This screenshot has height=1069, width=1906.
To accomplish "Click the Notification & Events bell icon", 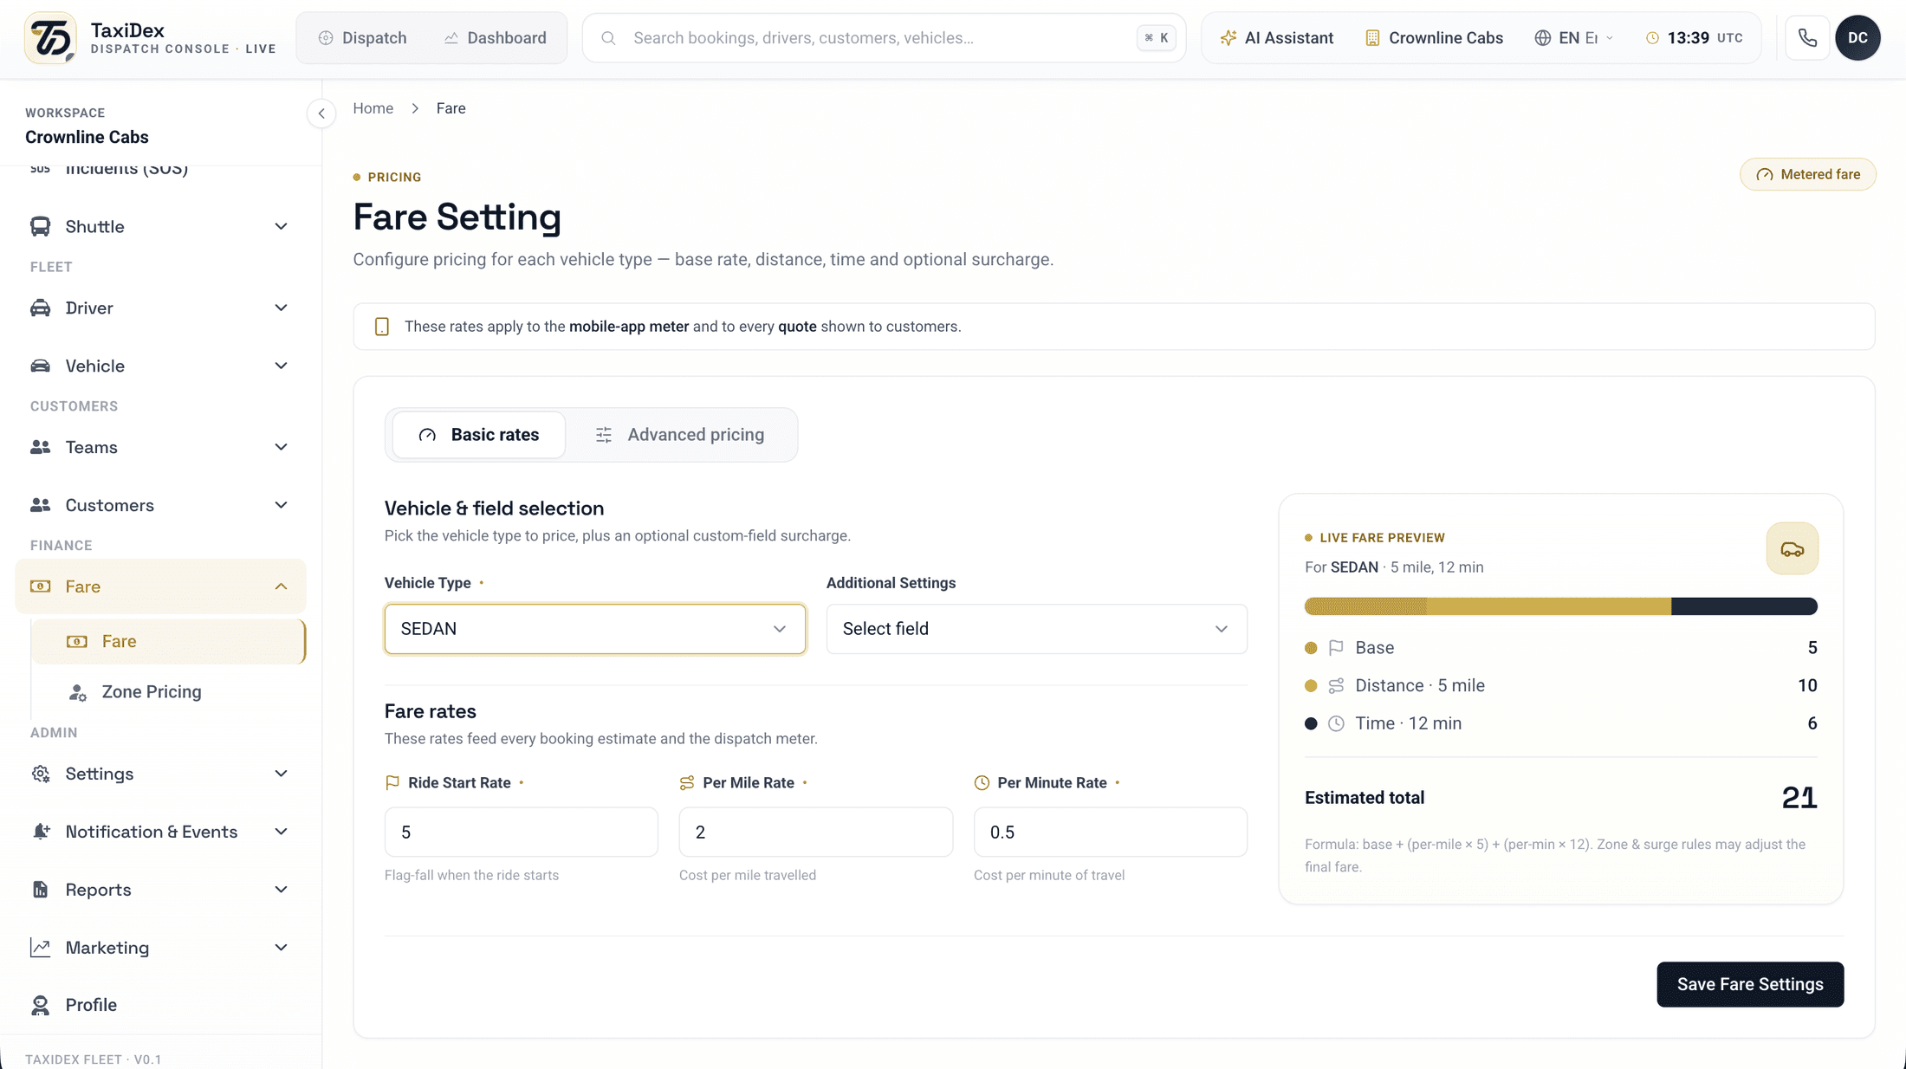I will click(x=40, y=832).
